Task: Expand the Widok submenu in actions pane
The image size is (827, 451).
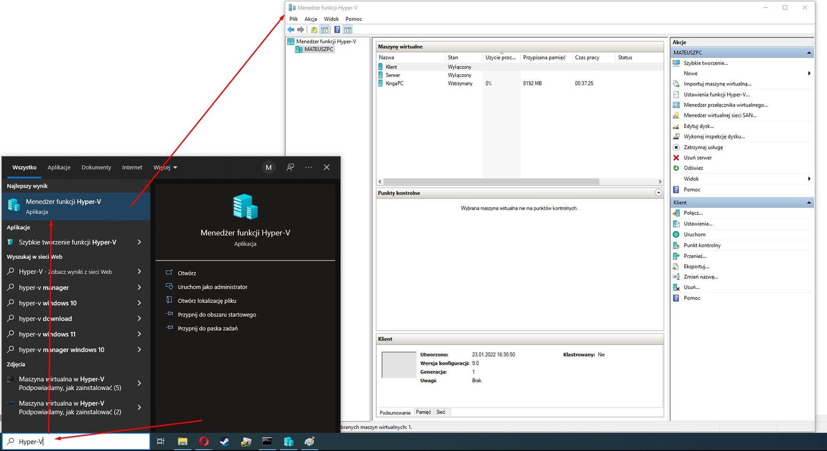Action: point(809,179)
